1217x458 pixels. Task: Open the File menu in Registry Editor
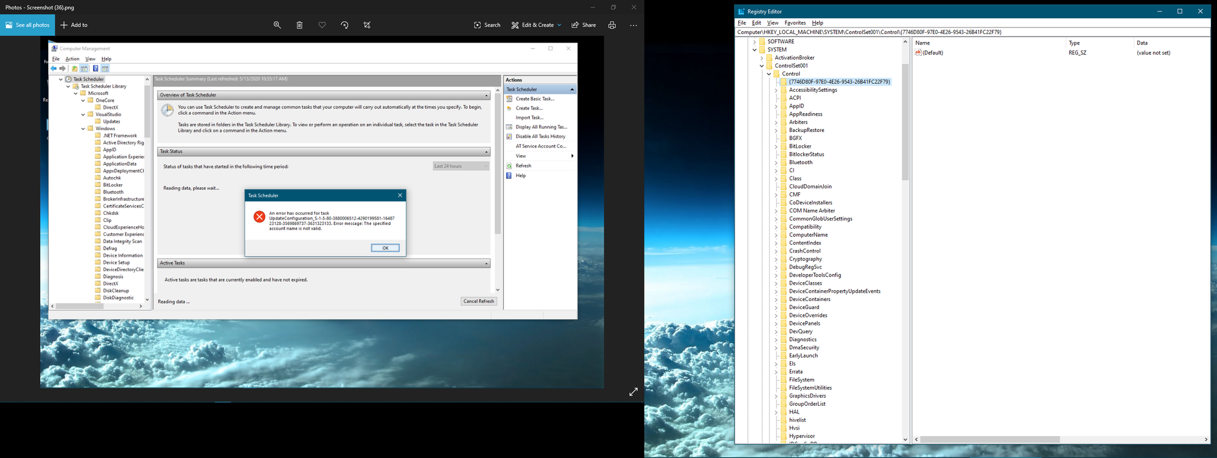pos(742,23)
